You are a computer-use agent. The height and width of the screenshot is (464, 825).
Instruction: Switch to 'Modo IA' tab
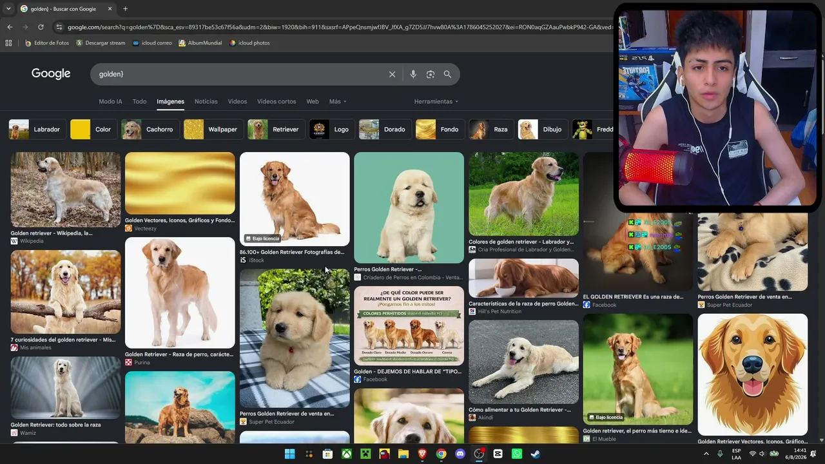[x=110, y=101]
